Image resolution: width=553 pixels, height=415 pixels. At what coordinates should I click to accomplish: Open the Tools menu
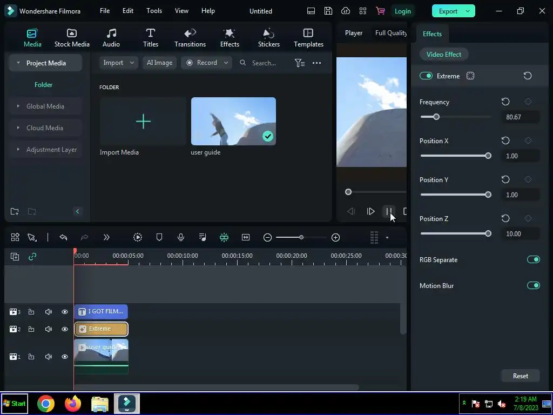click(x=154, y=11)
